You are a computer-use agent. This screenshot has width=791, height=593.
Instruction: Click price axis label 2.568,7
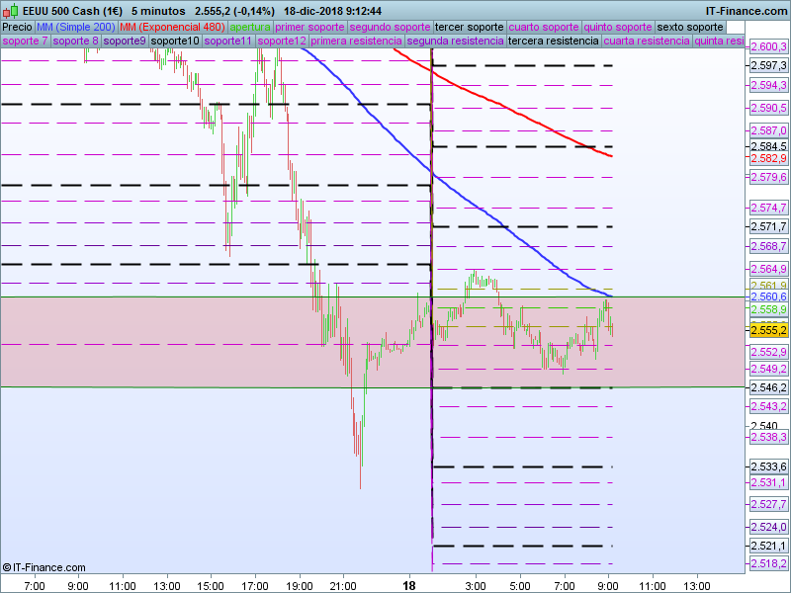point(768,246)
